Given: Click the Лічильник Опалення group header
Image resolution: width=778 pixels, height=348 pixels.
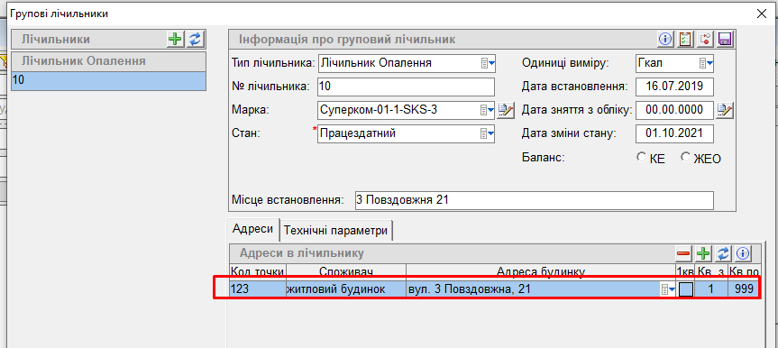Looking at the screenshot, I should [x=109, y=61].
